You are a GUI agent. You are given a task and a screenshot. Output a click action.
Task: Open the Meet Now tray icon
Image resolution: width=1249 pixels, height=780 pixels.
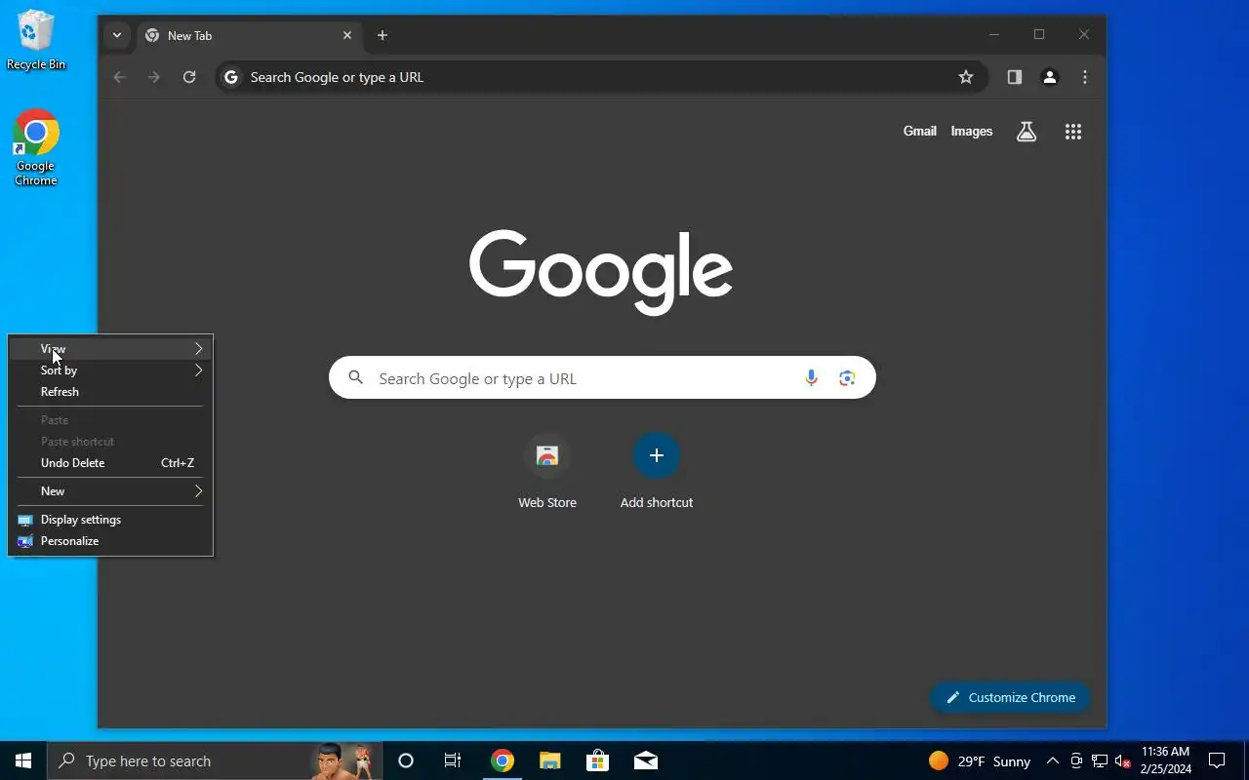pyautogui.click(x=1076, y=760)
